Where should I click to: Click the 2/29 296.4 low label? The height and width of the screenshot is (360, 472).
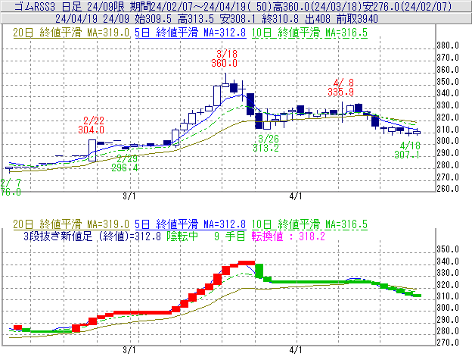(x=125, y=163)
